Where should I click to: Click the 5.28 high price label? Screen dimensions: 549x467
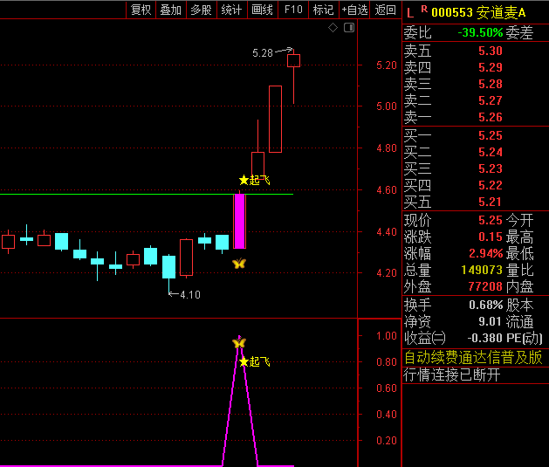click(263, 53)
